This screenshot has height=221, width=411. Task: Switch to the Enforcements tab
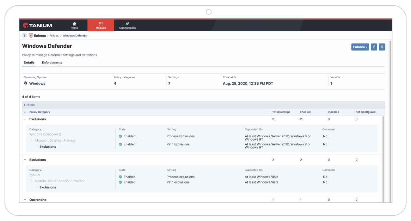pos(52,63)
